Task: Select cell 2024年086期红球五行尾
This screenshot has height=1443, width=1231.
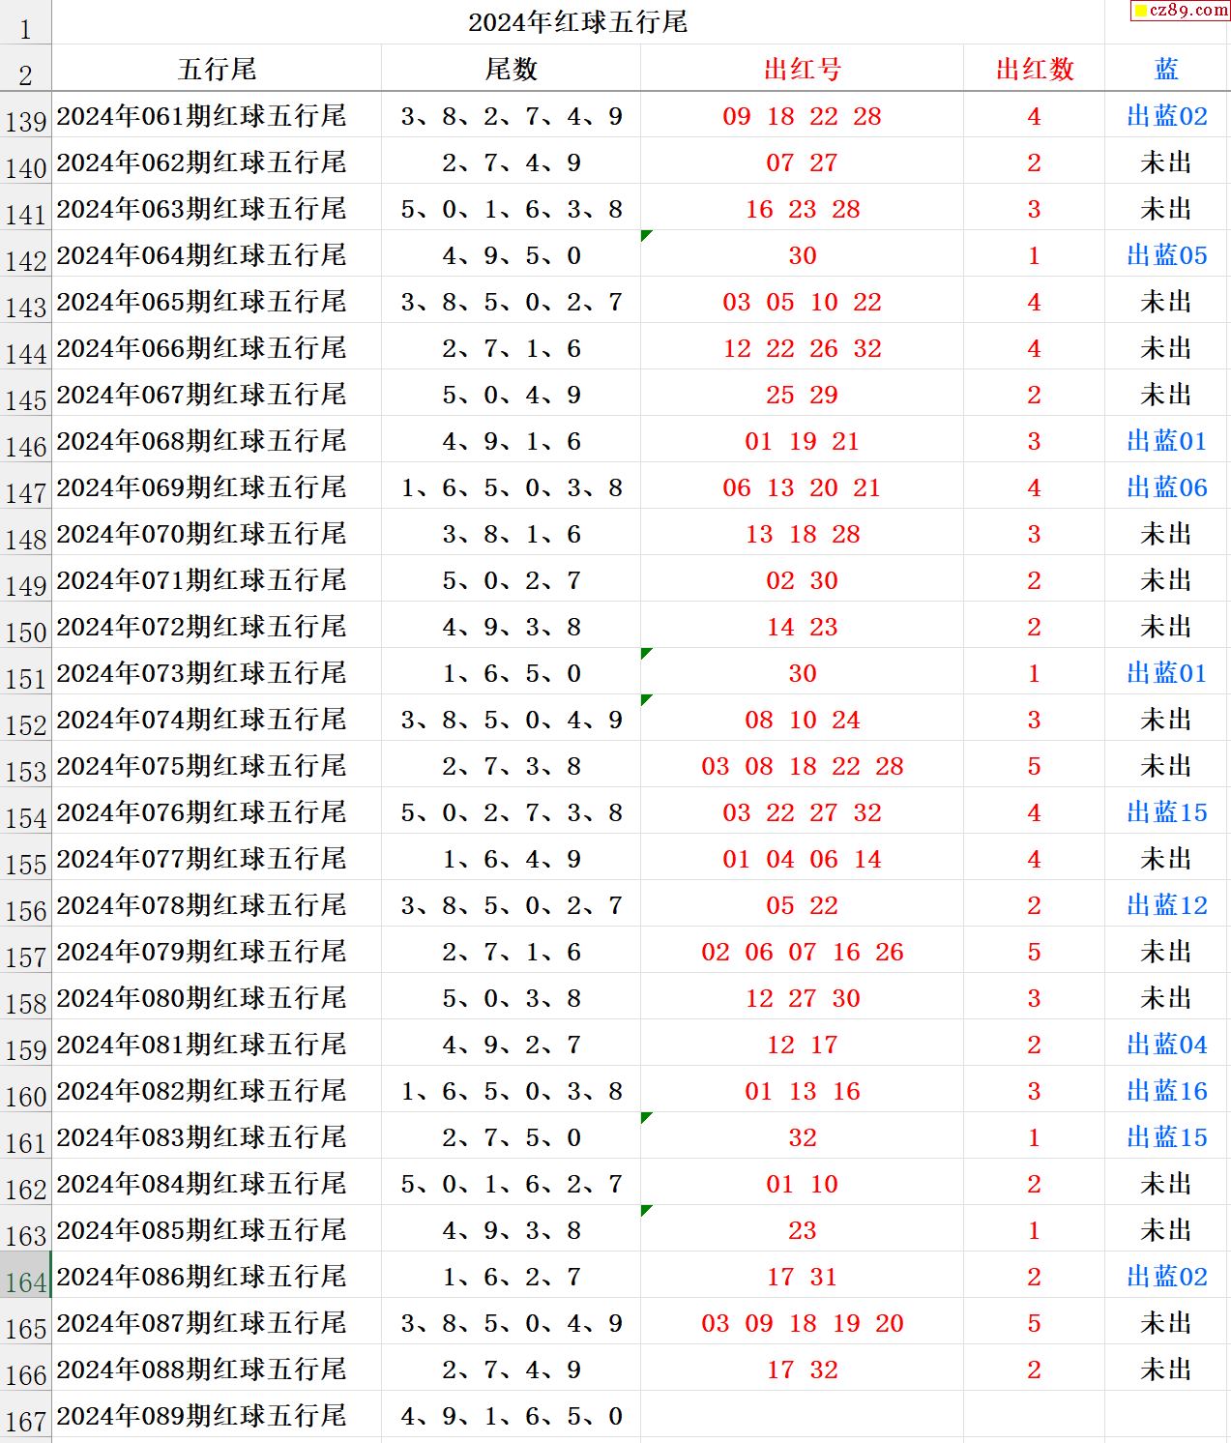Action: click(x=217, y=1277)
